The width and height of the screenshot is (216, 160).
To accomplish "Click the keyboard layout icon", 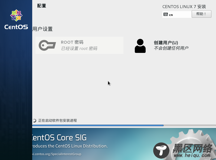I will tap(166, 14).
